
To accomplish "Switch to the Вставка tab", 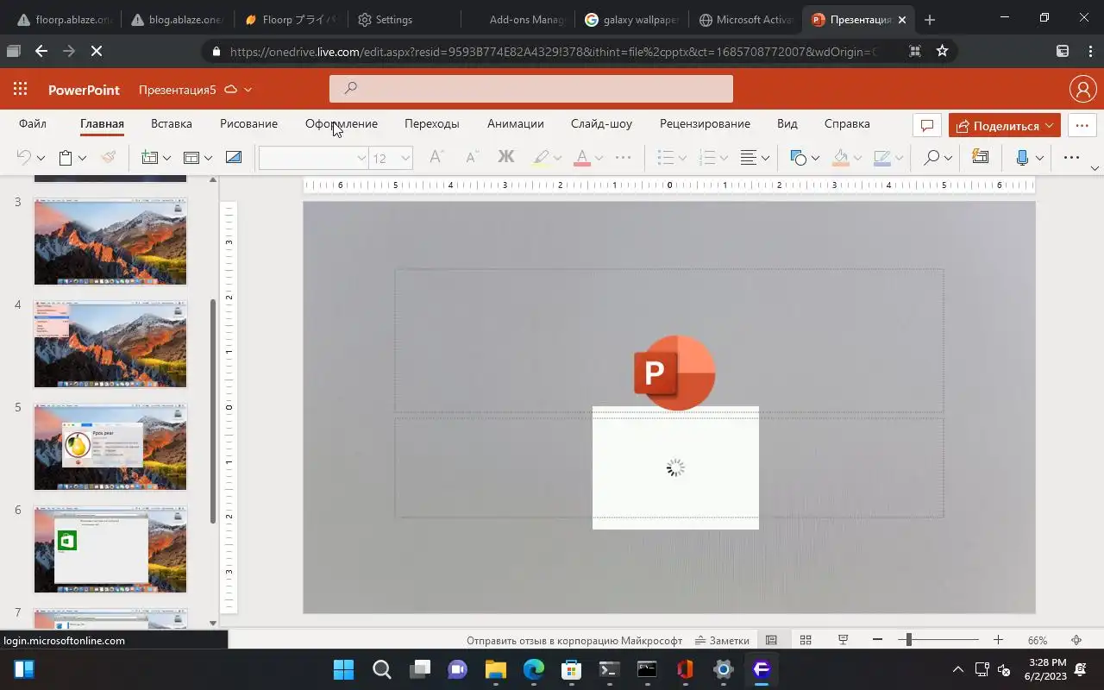I will click(172, 123).
